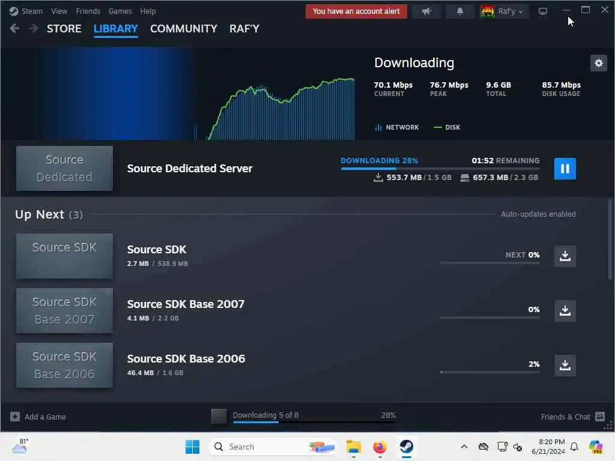Open the Source SDK title
615x461 pixels.
pos(157,250)
